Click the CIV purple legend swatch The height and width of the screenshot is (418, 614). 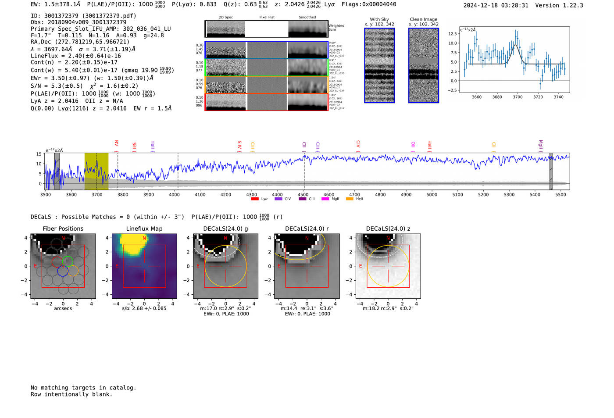[278, 199]
